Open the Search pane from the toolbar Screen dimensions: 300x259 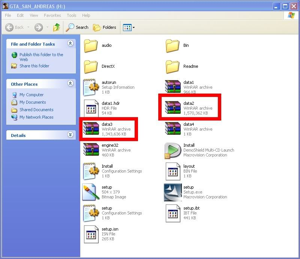click(77, 27)
